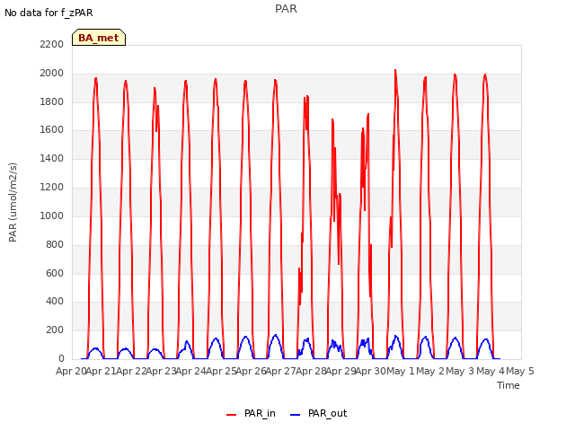575x431 pixels.
Task: Click the x-axis label May 2
Action: pos(430,371)
